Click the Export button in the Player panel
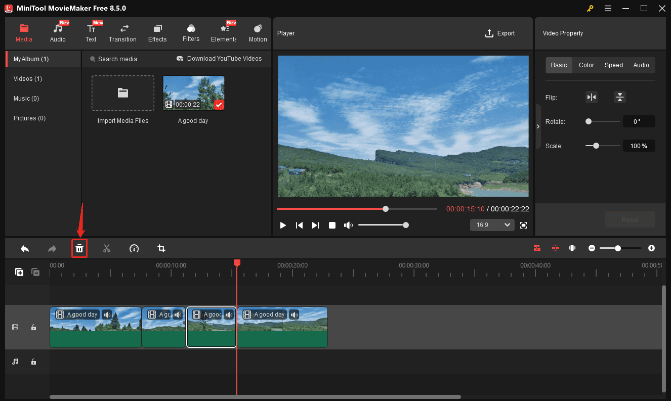The width and height of the screenshot is (671, 401). click(500, 33)
